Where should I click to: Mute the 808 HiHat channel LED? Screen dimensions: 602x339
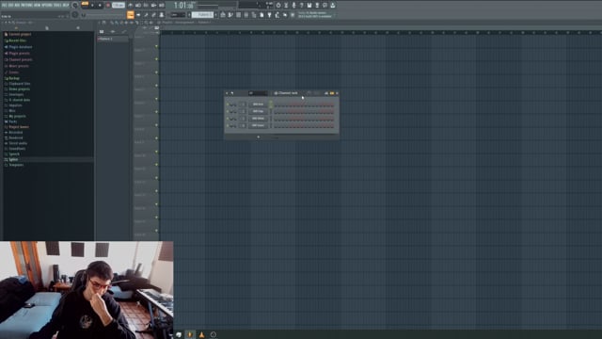click(228, 119)
